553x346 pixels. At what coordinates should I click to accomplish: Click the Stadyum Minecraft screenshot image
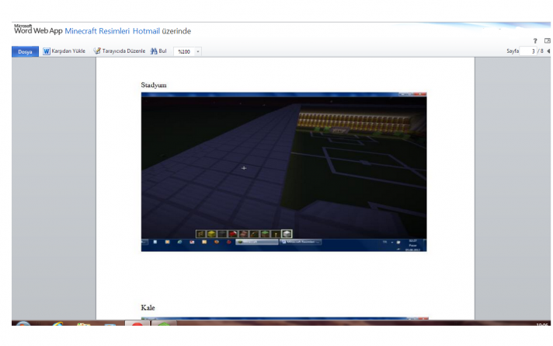pos(284,172)
